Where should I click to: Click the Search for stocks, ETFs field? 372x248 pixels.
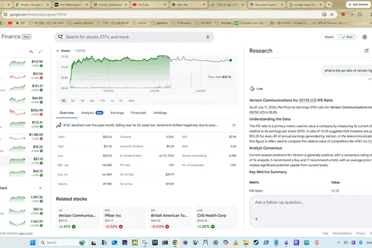(x=134, y=37)
